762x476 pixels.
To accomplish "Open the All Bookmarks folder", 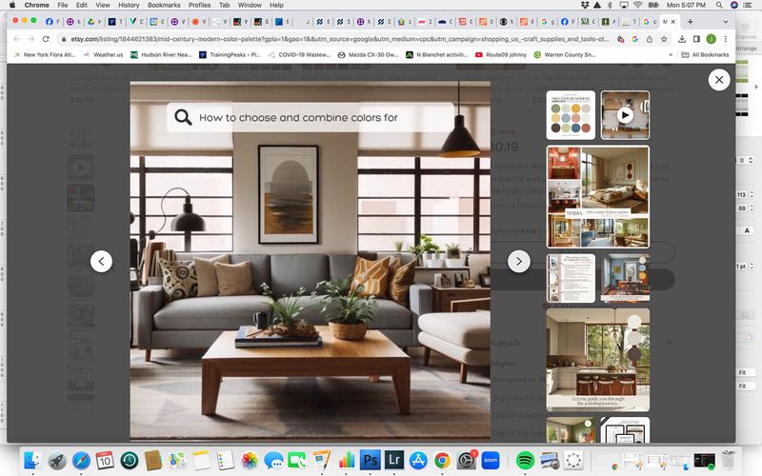I will point(705,55).
